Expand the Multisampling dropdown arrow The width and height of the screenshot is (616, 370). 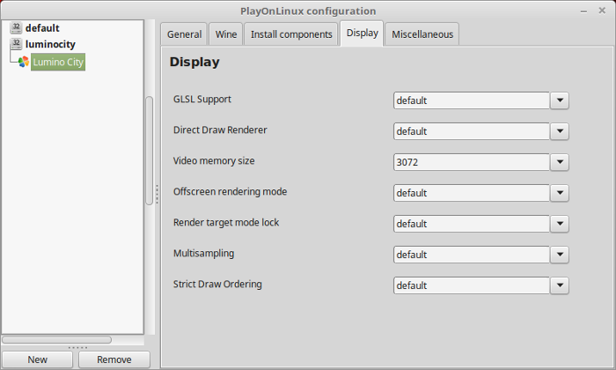pyautogui.click(x=560, y=255)
